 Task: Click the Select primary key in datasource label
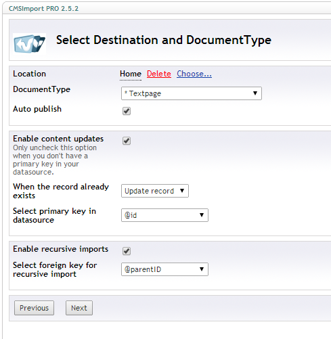point(54,215)
